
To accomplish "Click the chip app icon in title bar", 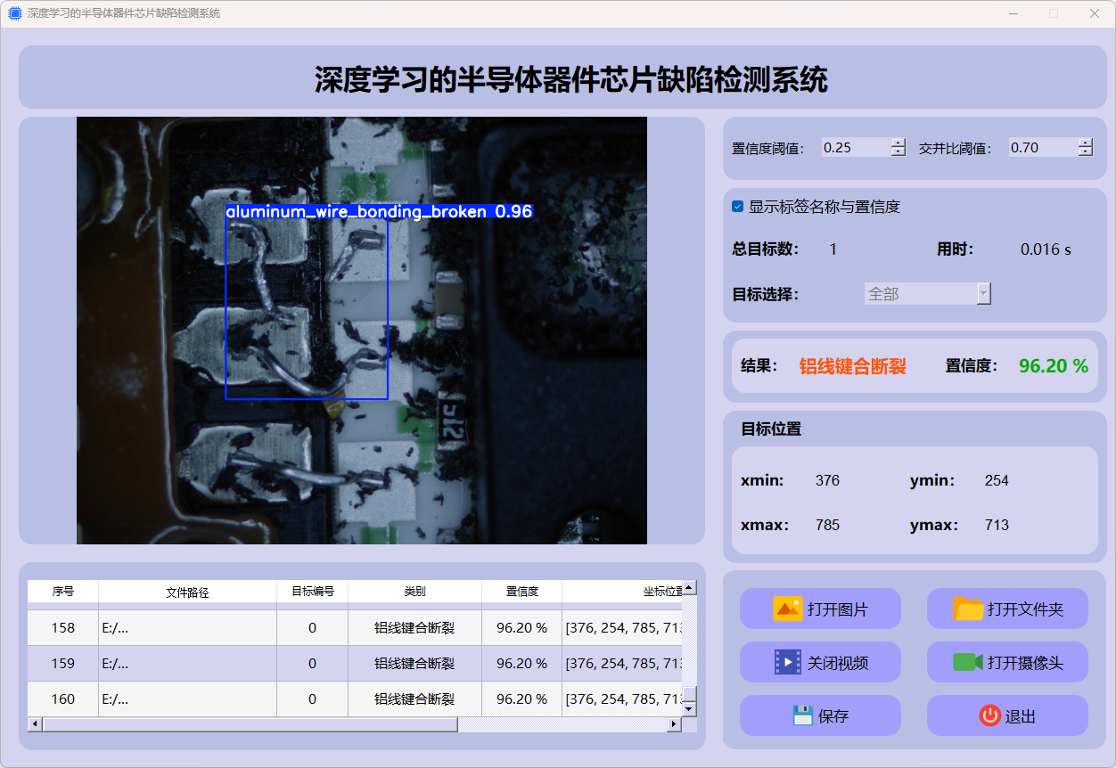I will [x=14, y=13].
